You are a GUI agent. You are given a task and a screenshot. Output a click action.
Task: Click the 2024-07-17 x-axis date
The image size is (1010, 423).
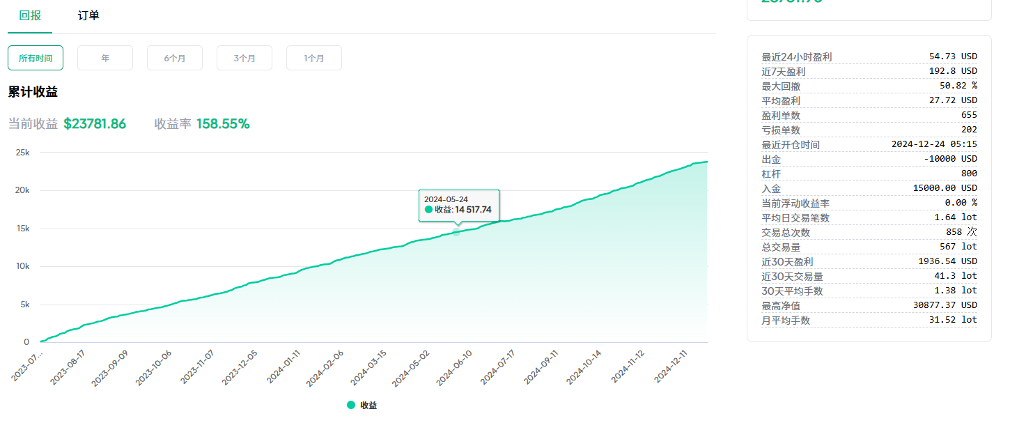pyautogui.click(x=499, y=366)
